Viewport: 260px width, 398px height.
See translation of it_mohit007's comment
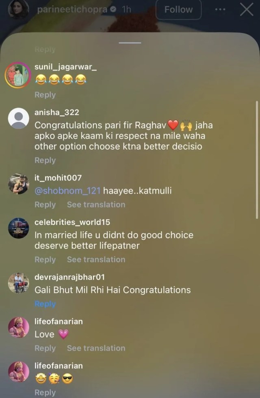[x=96, y=204]
